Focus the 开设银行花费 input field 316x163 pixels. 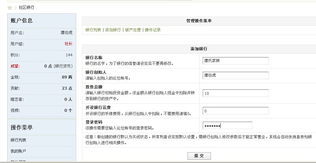236,111
